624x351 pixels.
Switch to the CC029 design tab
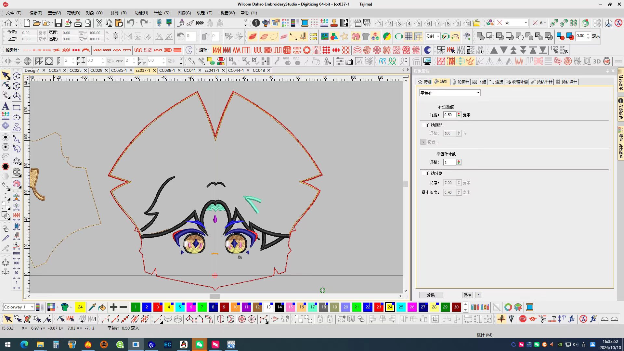click(96, 70)
